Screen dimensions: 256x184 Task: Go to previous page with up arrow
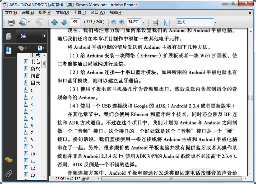[x=55, y=22]
